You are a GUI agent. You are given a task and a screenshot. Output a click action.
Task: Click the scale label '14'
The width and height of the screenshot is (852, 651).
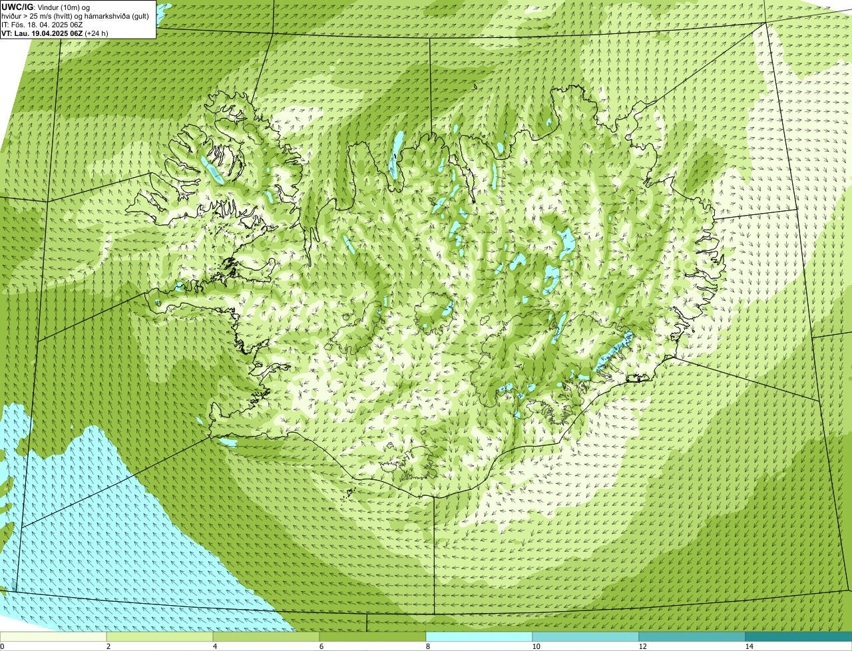pyautogui.click(x=749, y=646)
